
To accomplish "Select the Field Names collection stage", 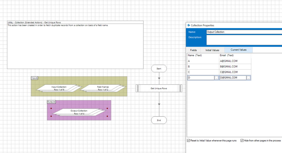I will tap(103, 88).
